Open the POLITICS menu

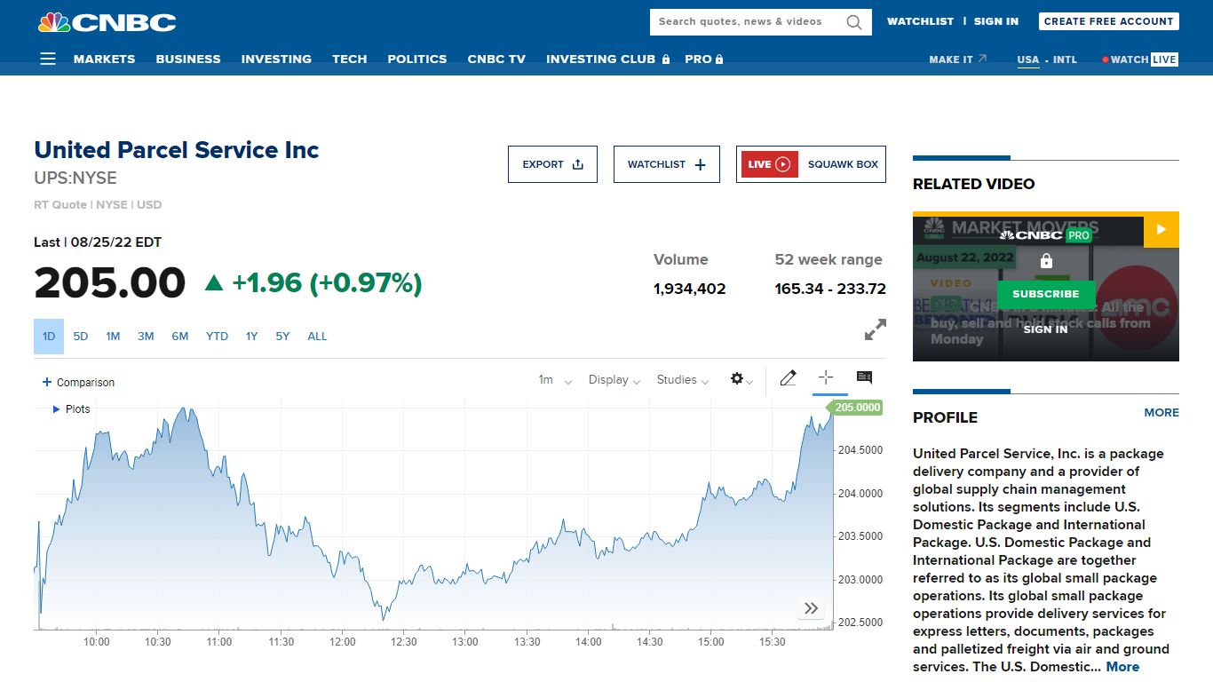coord(417,59)
